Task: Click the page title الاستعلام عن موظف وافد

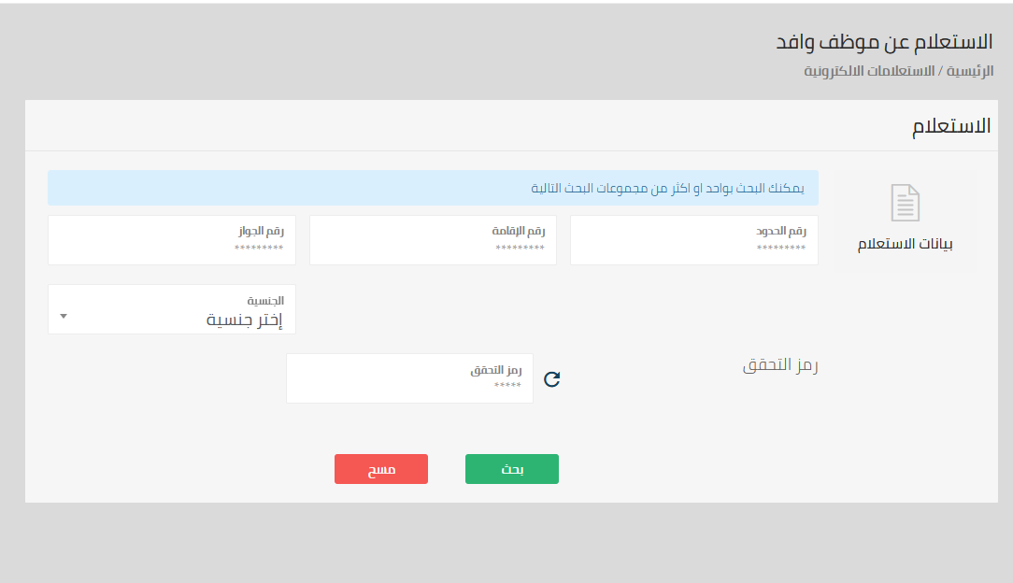Action: 884,42
